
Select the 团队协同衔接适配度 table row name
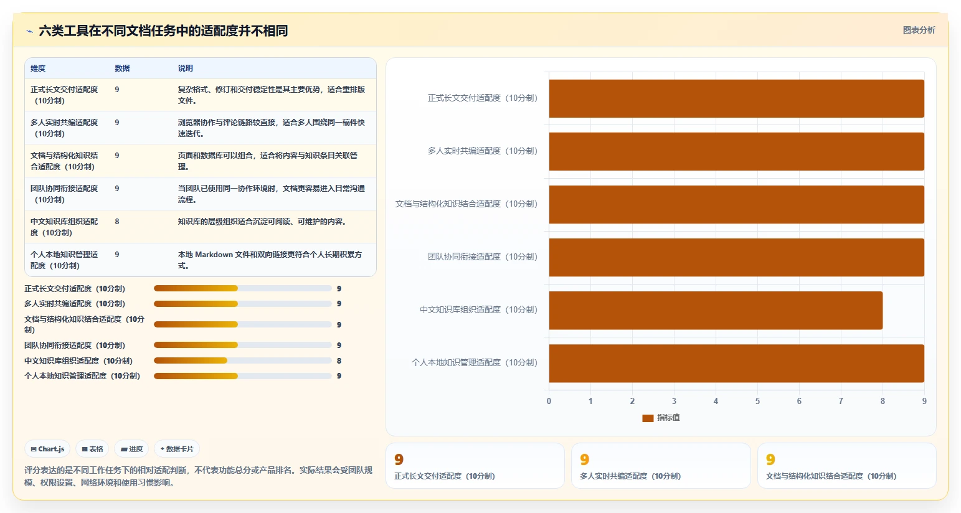[x=64, y=194]
